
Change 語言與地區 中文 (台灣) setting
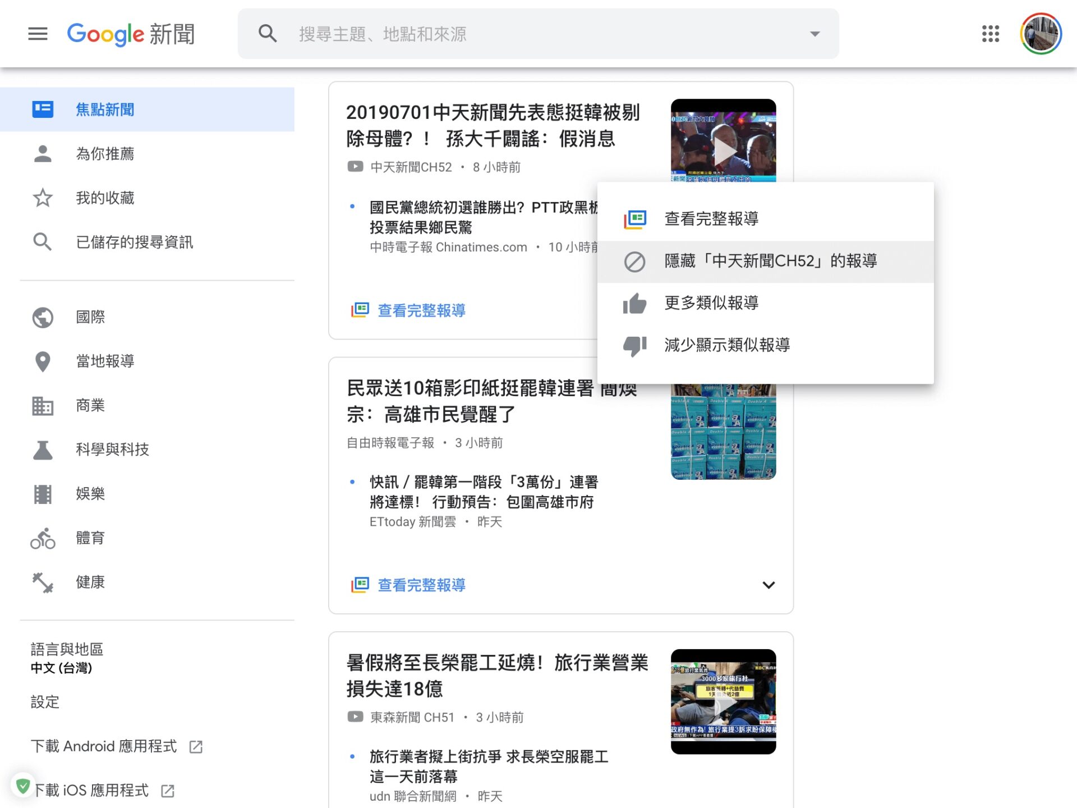(67, 658)
